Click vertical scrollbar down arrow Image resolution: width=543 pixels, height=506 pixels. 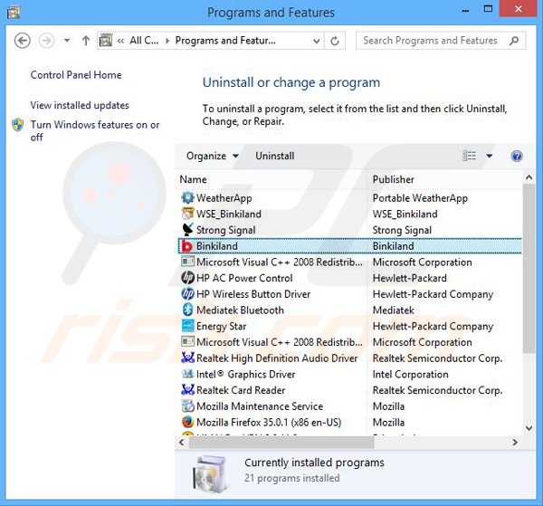(529, 428)
